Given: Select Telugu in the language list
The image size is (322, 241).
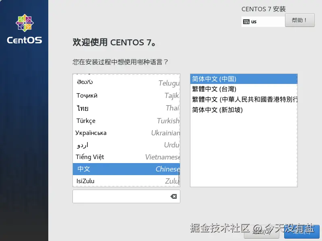Looking at the screenshot, I should pos(126,83).
